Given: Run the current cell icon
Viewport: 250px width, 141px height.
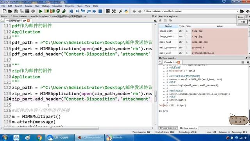Looking at the screenshot, I should [x=46, y=11].
